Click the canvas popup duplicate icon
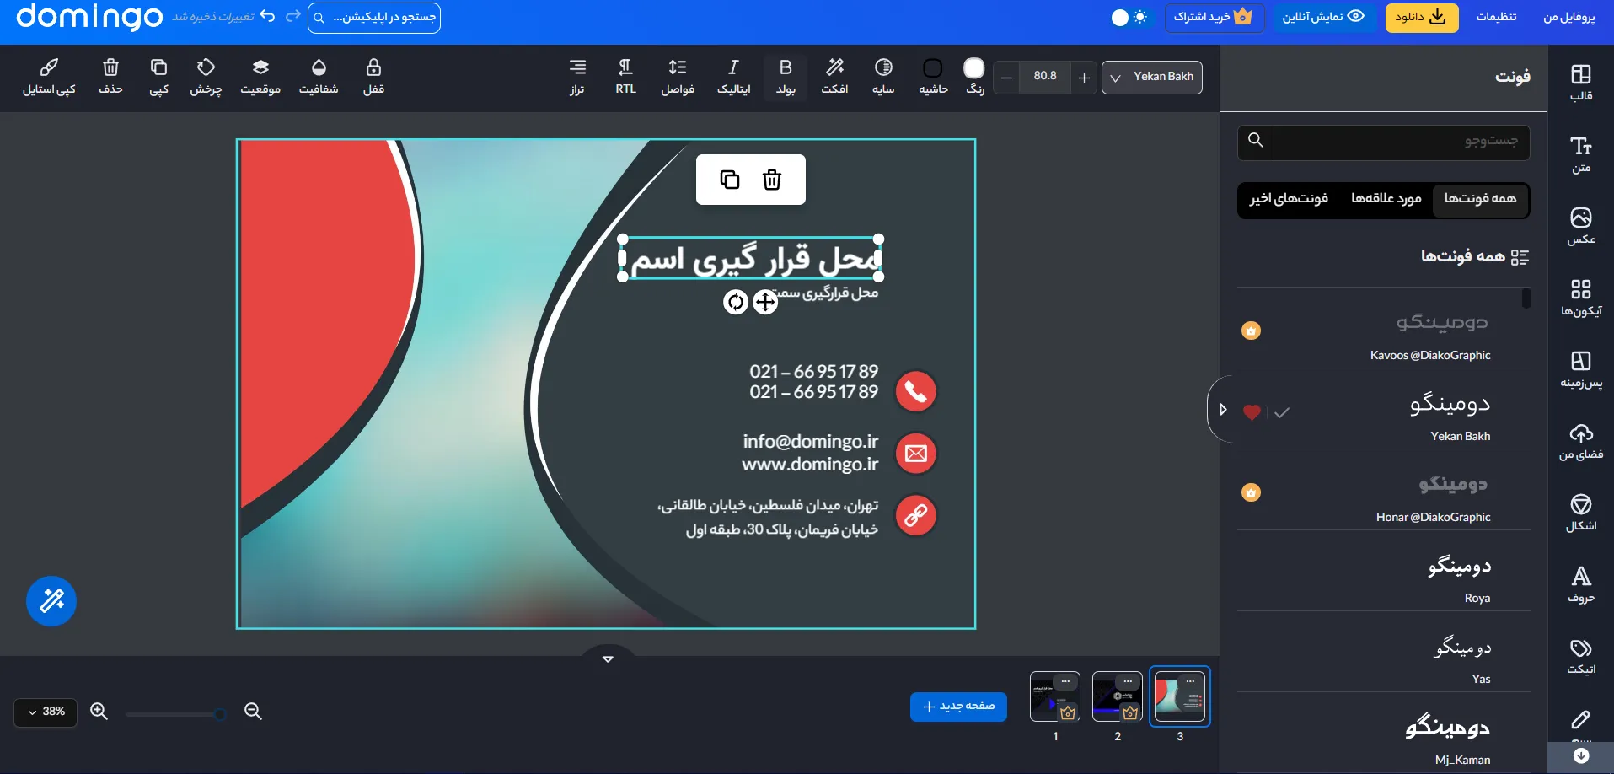This screenshot has width=1614, height=774. point(730,180)
